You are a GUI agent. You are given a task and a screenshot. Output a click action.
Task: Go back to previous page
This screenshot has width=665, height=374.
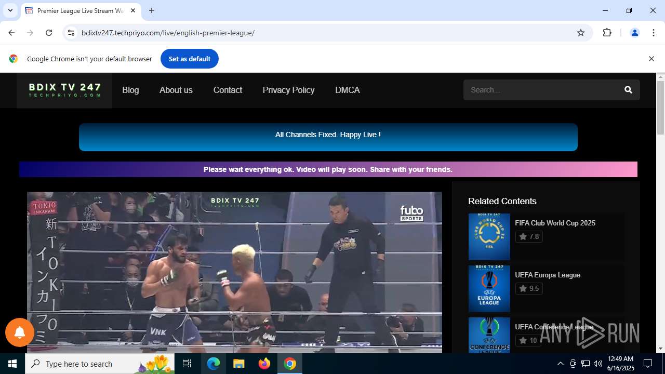pyautogui.click(x=11, y=33)
